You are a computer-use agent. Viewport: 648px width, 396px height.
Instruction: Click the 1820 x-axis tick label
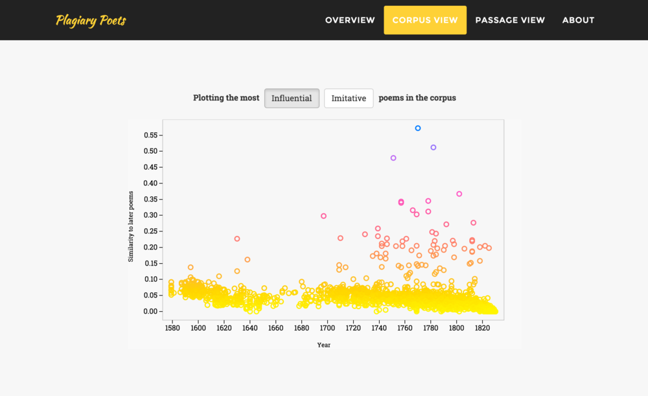pos(482,328)
